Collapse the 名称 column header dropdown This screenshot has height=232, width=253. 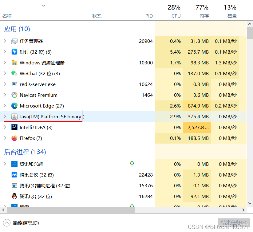(43, 5)
